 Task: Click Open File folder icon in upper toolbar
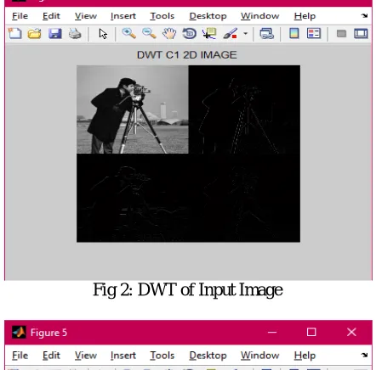(34, 34)
